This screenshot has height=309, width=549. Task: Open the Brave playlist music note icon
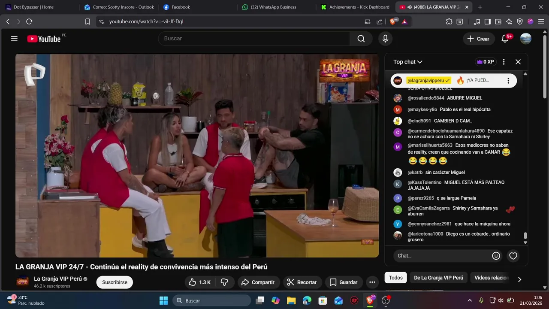477,21
